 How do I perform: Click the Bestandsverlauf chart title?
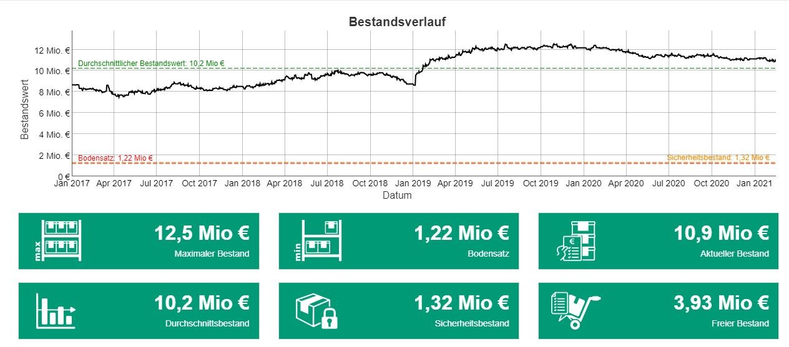397,22
